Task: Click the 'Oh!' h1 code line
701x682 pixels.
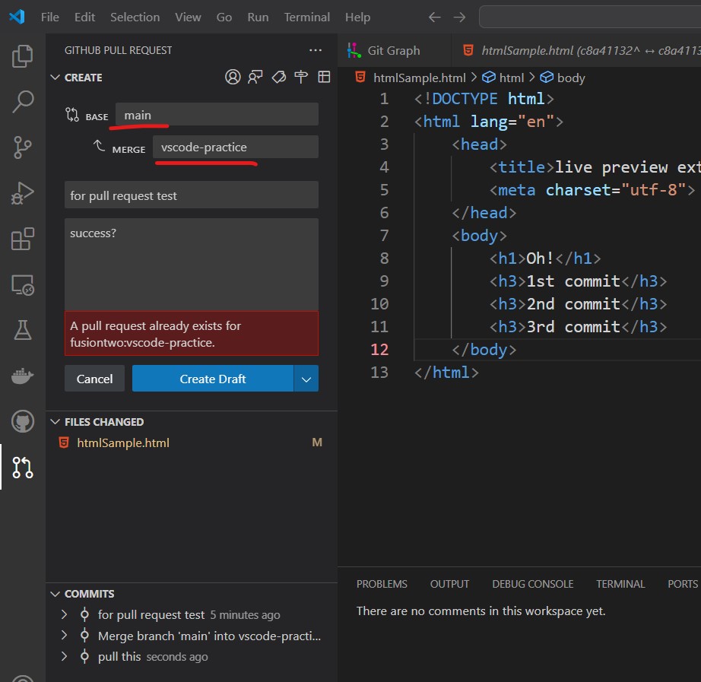Action: [544, 259]
